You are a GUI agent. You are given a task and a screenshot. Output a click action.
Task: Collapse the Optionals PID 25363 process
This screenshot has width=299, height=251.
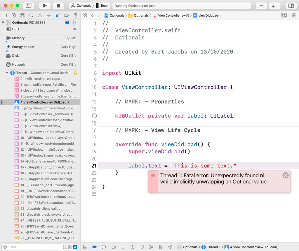(x=3, y=22)
